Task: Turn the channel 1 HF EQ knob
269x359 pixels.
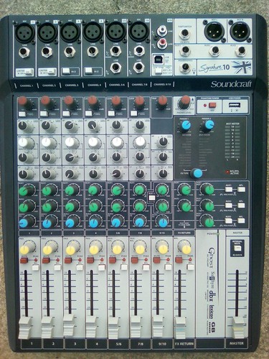Action: pyautogui.click(x=23, y=126)
